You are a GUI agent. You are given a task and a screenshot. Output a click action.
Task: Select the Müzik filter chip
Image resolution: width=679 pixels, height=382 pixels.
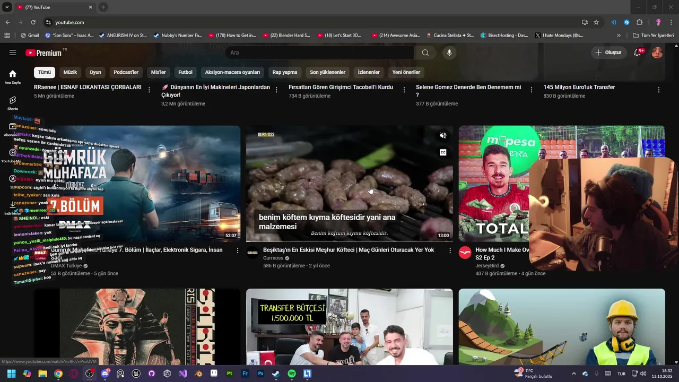[70, 72]
